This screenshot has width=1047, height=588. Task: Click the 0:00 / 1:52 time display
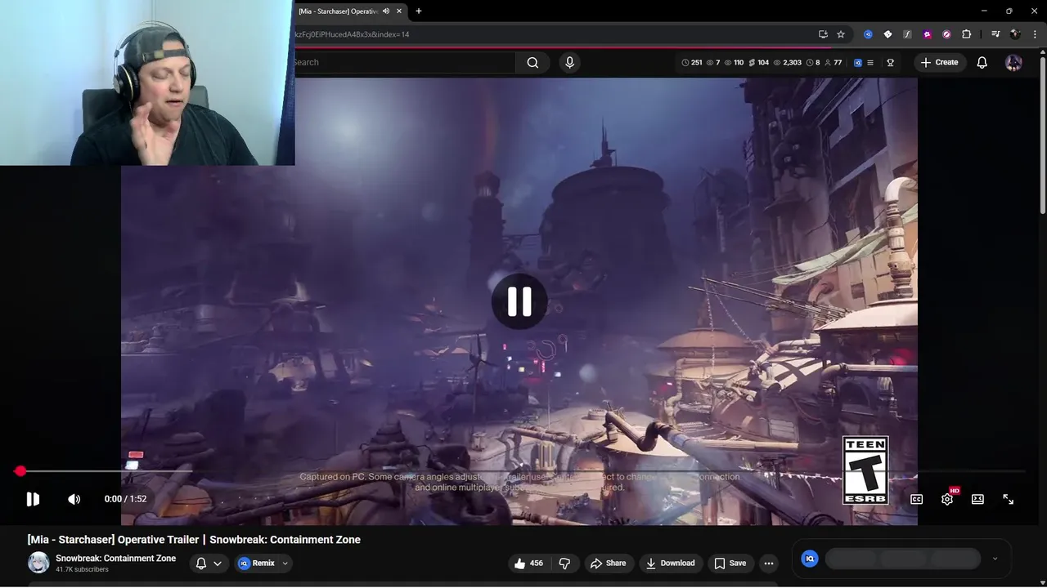[125, 499]
